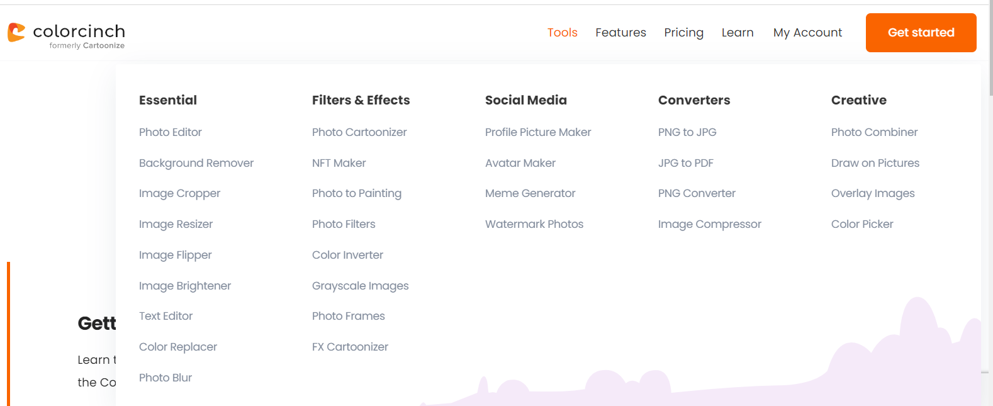The image size is (993, 406).
Task: Click the Colorcinch logo icon
Action: [16, 33]
